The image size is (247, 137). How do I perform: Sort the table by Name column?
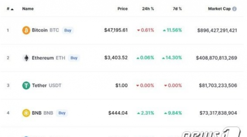tap(28, 9)
